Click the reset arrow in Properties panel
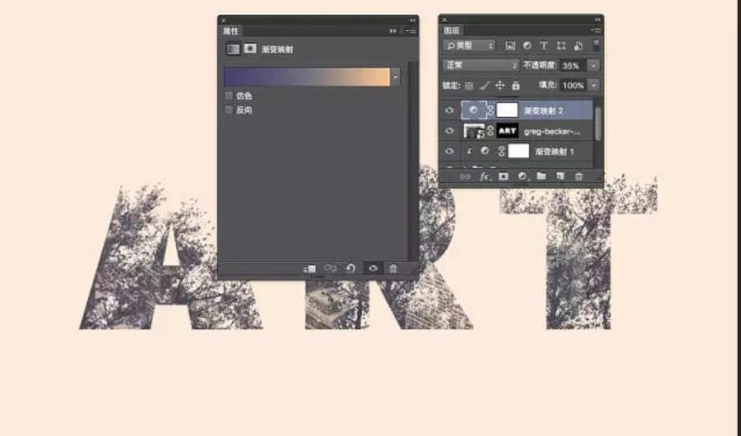Image resolution: width=741 pixels, height=436 pixels. pos(351,267)
